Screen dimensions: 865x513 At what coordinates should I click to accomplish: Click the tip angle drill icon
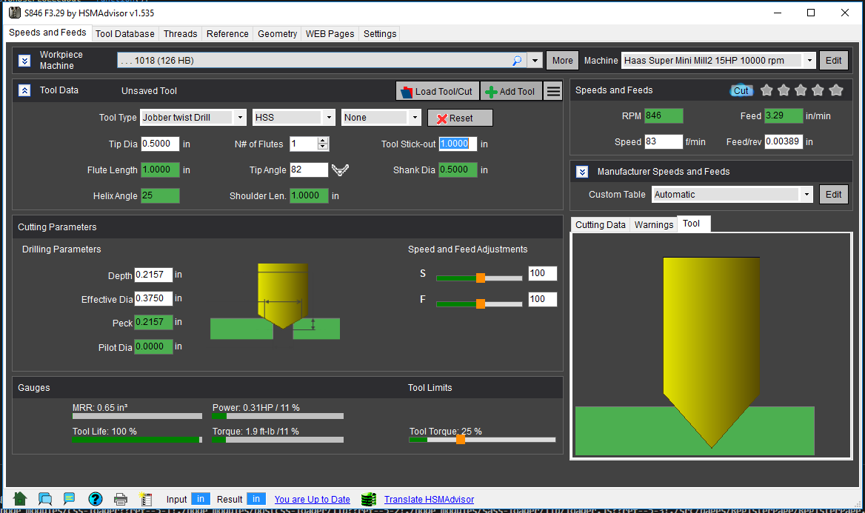[340, 170]
